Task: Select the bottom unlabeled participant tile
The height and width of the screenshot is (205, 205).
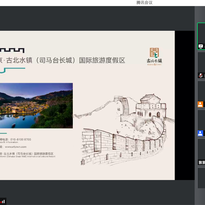Action: (x=201, y=178)
